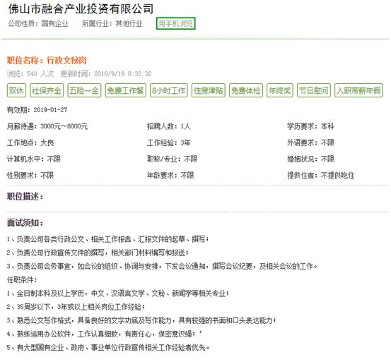Image resolution: width=391 pixels, height=364 pixels.
Task: Click 月薪待遇: 3000元~8000元
Action: [x=47, y=126]
